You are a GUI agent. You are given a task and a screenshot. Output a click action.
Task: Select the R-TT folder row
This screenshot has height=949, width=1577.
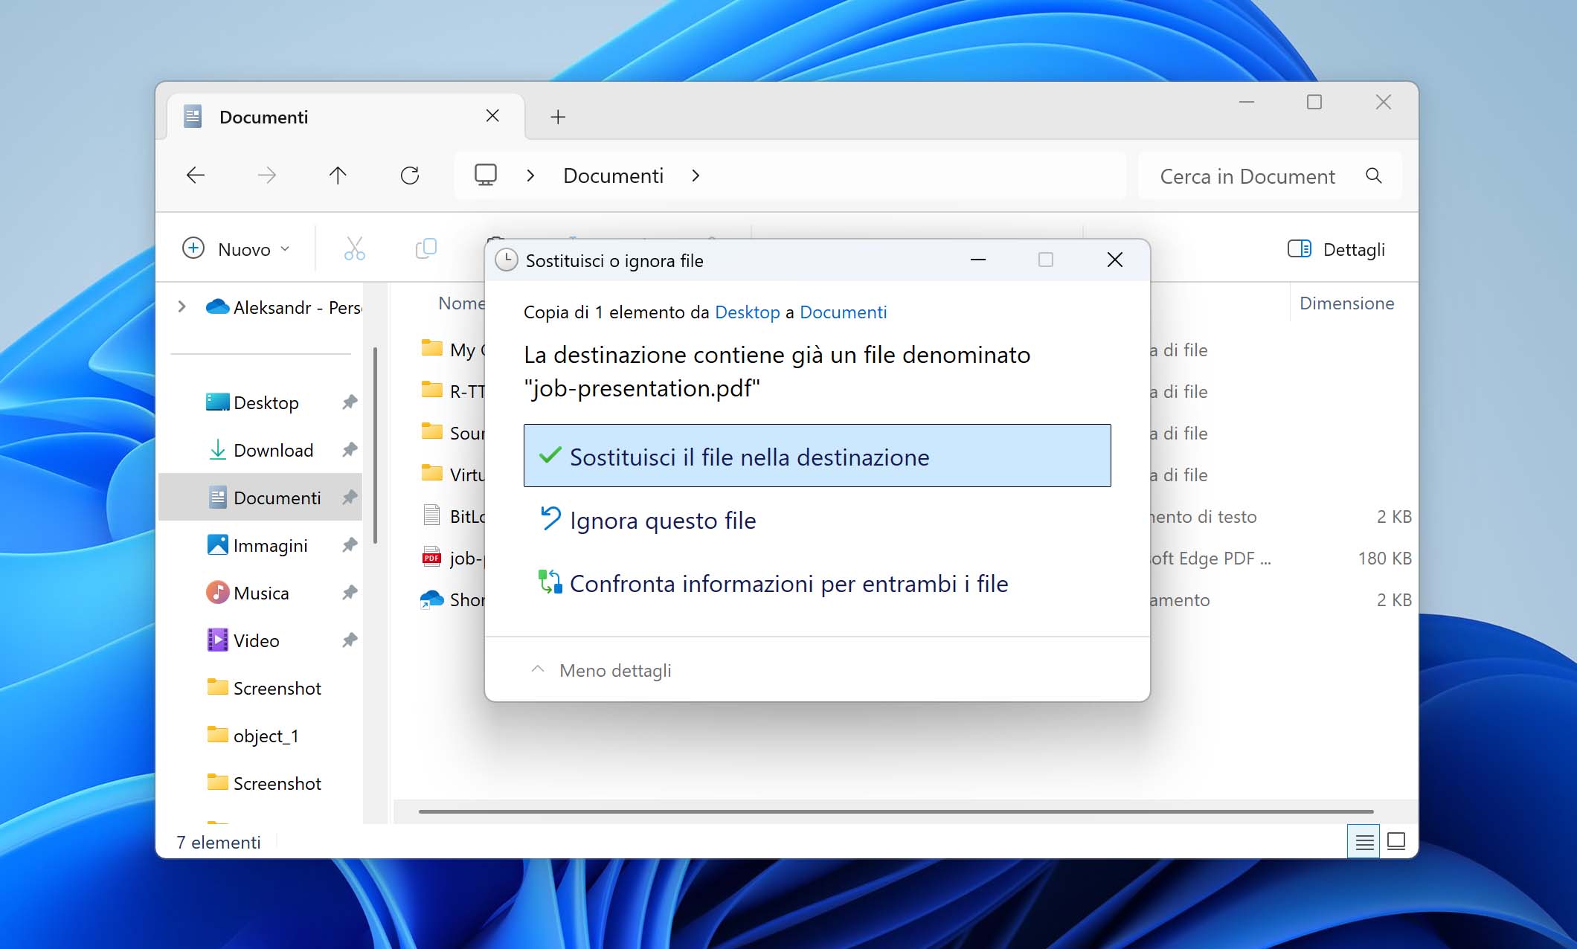452,391
